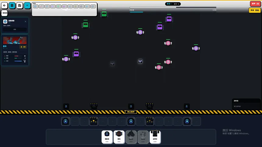Image resolution: width=262 pixels, height=147 pixels.
Task: Click the back arrow button
Action: (5, 5)
